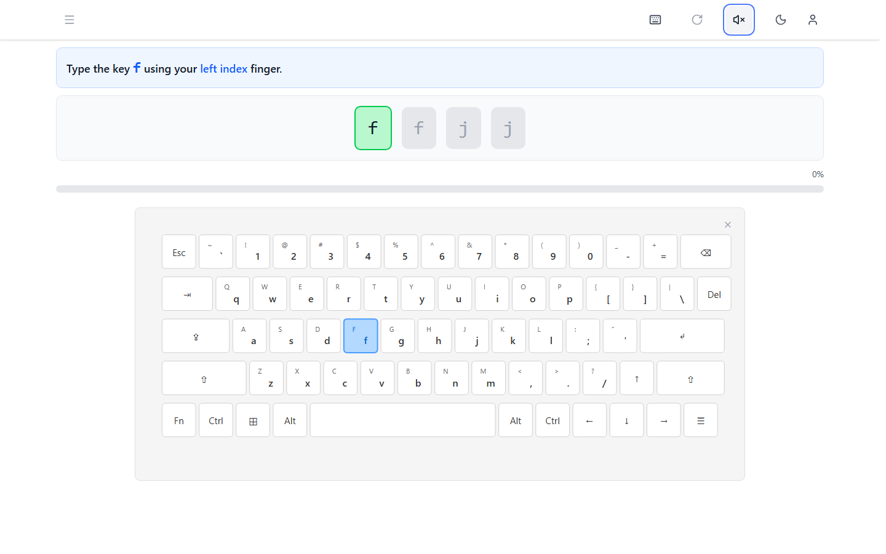Click the comma key
The width and height of the screenshot is (886, 554).
point(525,378)
